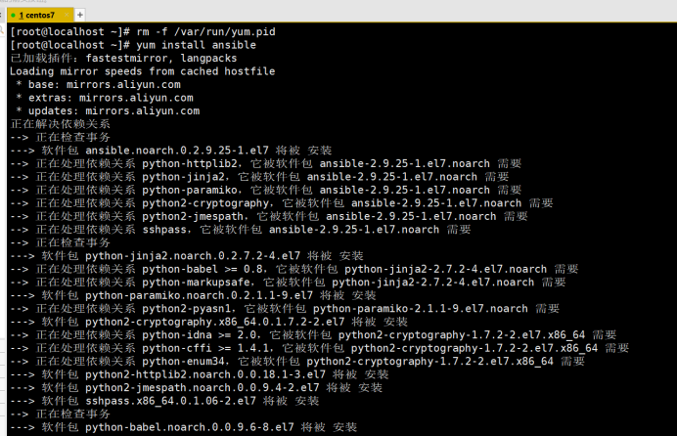The image size is (677, 436).
Task: Click the 'python2-cryptography' dependency line for ansible
Action: click(x=282, y=203)
